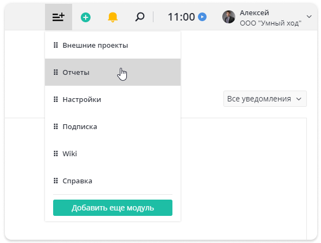Start the timer with blue play button
The height and width of the screenshot is (243, 321).
202,17
